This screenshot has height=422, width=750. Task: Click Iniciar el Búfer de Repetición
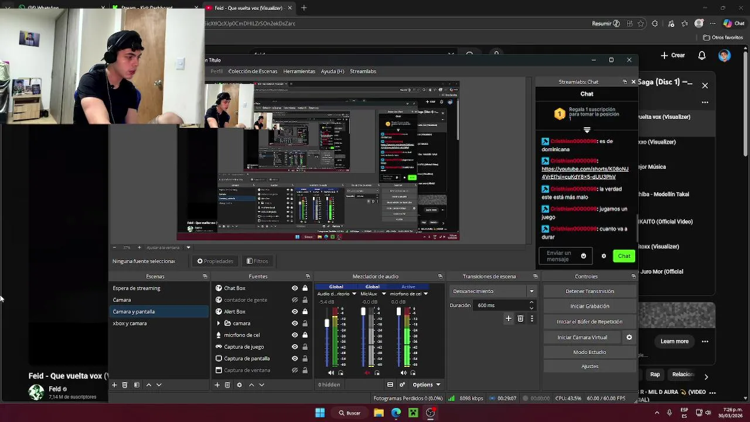click(589, 322)
